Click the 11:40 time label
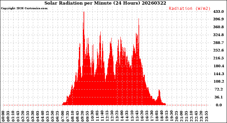 point(102,116)
